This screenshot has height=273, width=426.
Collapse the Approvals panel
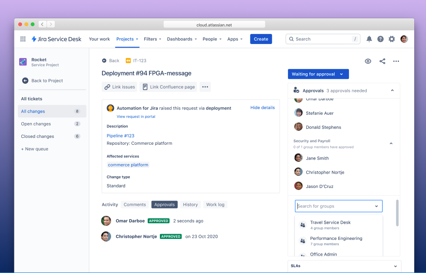[x=391, y=90]
